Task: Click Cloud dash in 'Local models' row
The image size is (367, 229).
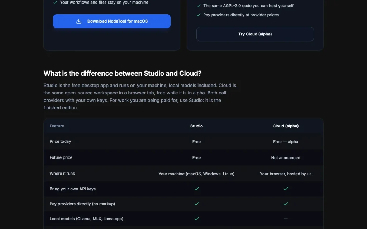Action: tap(286, 219)
